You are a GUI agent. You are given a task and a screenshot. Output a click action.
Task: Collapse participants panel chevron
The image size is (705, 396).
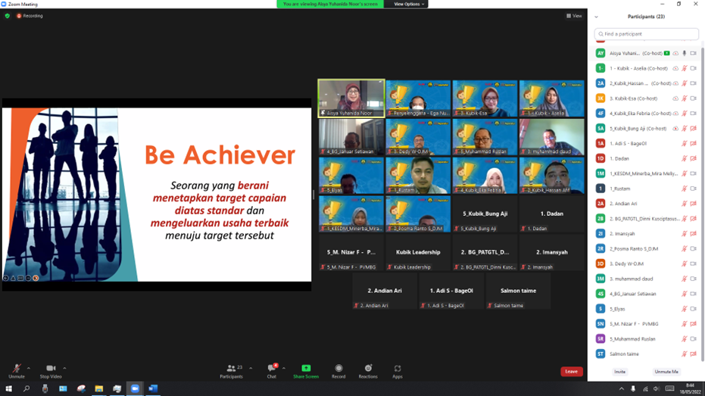[596, 17]
